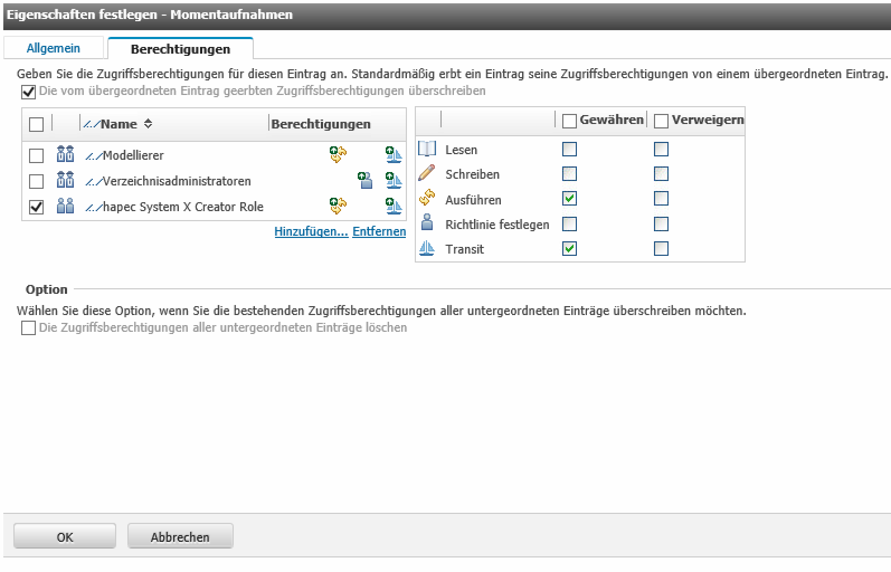Click the hapec System X Creator Role icon
891x572 pixels.
pos(65,206)
